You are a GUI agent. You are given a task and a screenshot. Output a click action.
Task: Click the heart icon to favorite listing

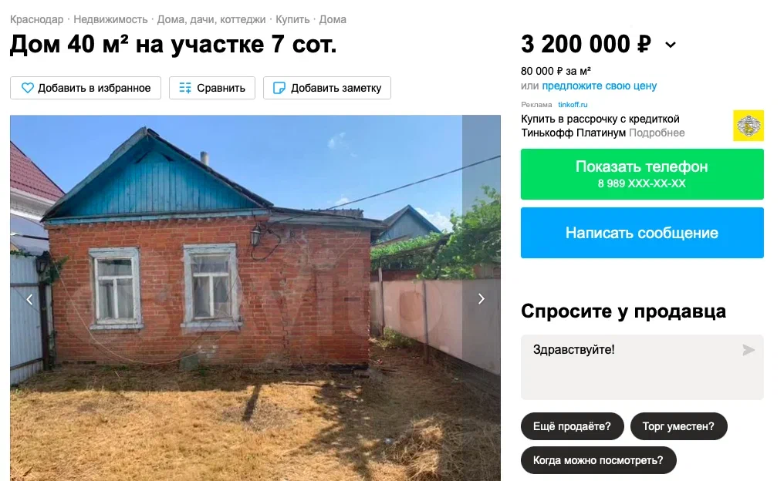28,88
